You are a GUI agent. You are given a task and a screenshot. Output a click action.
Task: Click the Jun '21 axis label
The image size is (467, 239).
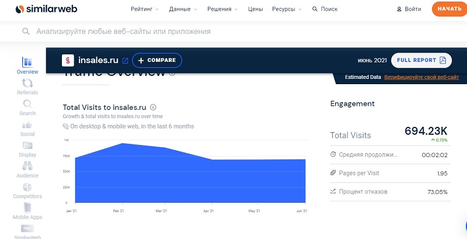[x=302, y=211]
